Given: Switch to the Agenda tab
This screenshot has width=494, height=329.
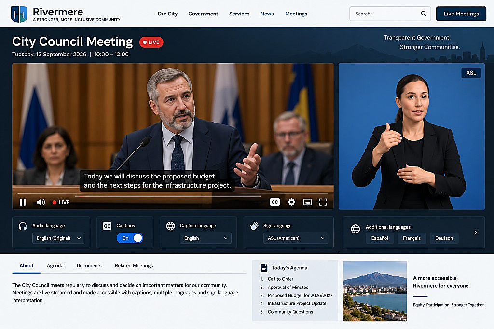Looking at the screenshot, I should (55, 266).
